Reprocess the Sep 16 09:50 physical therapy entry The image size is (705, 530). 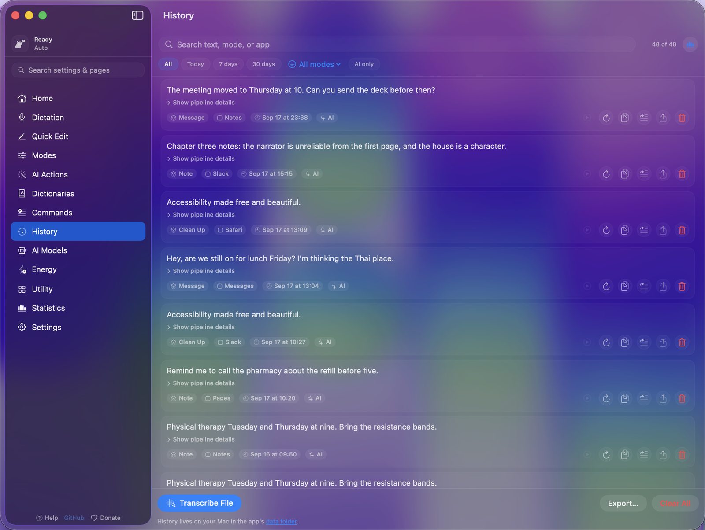point(606,455)
